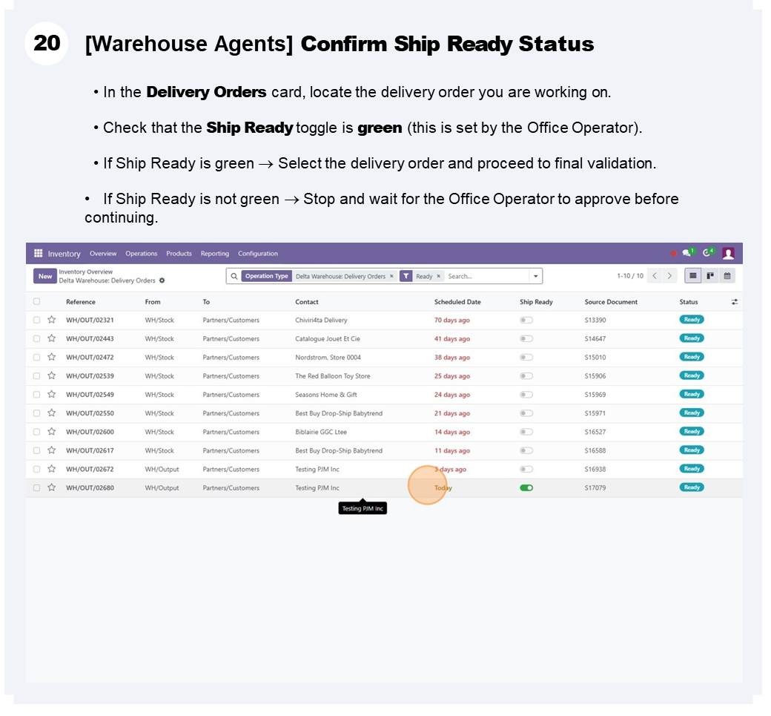This screenshot has width=771, height=716.
Task: Toggle Ship Ready for WH/OUT/02680
Action: (x=526, y=487)
